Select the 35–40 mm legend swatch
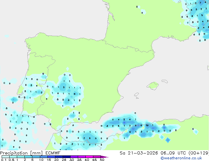The width and height of the screenshot is (209, 161). coord(81,157)
